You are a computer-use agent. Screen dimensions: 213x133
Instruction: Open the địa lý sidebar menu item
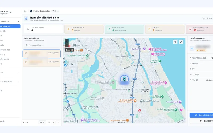tap(10, 55)
